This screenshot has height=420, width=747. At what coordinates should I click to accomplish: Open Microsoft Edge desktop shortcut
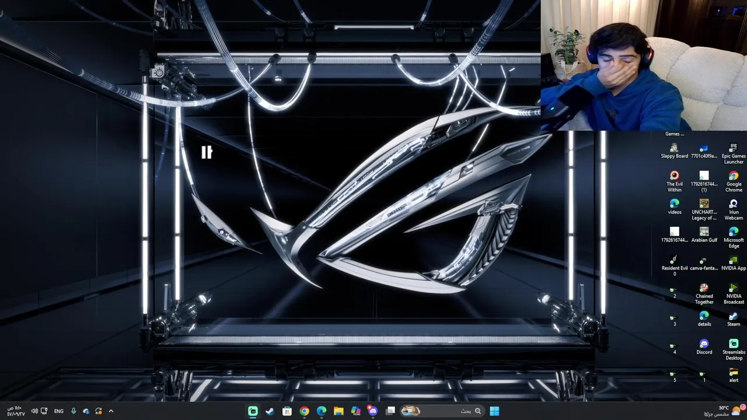pos(734,238)
